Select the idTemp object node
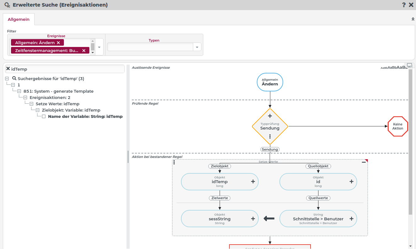 click(220, 182)
